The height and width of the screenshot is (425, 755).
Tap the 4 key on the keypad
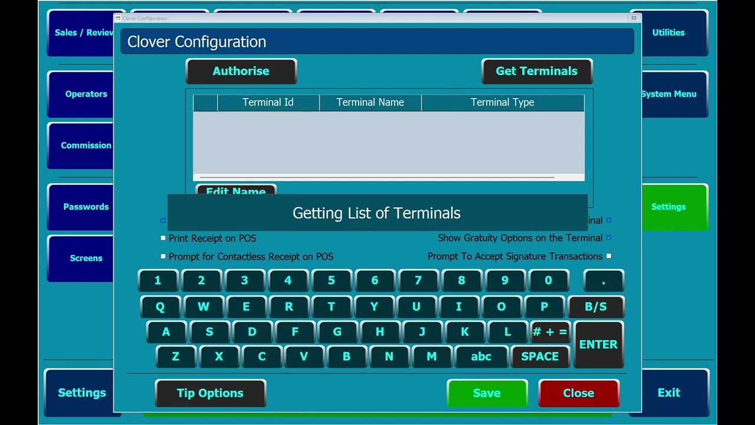pos(288,281)
